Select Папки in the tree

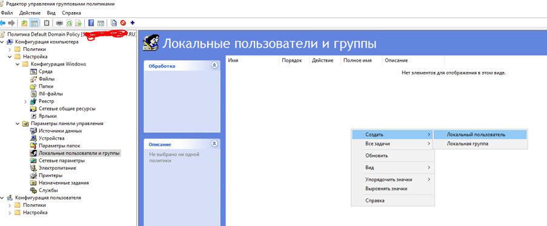tap(46, 86)
